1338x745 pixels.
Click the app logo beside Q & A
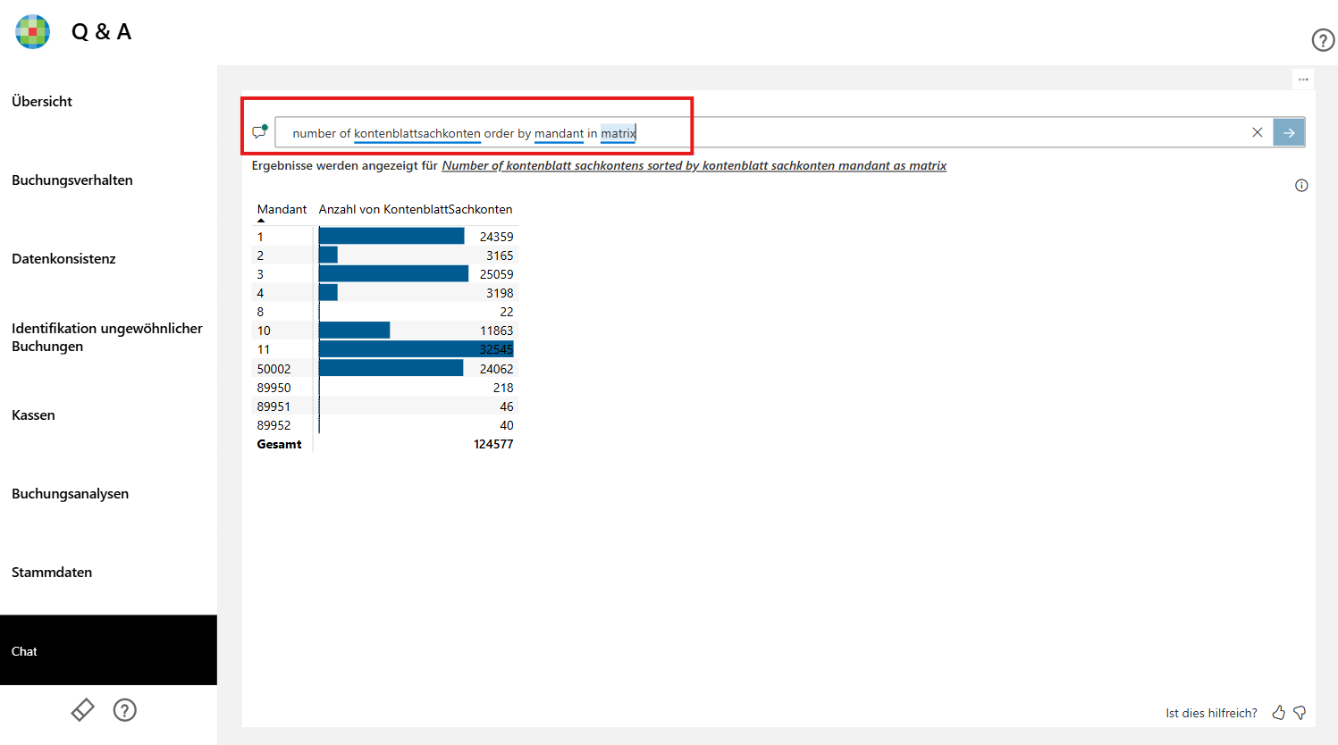click(x=33, y=32)
